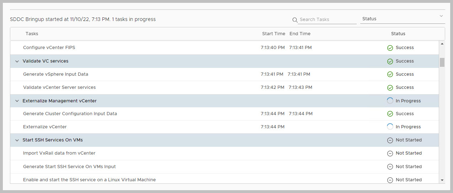Click Not Started icon for Import VxRail data
Screen dimensions: 453x193
coord(390,153)
